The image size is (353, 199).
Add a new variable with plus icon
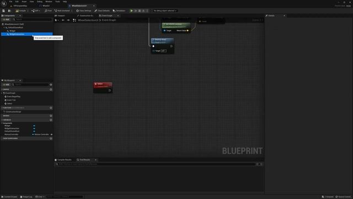(51, 120)
